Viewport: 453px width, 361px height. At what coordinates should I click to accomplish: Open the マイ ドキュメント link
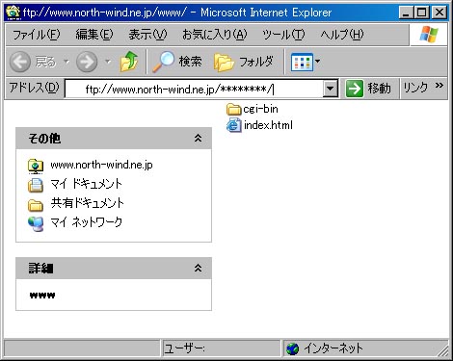point(87,184)
